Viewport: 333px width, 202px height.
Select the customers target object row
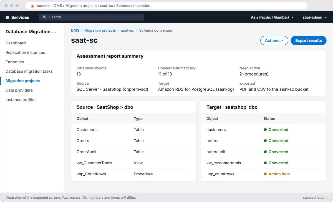[264, 130]
